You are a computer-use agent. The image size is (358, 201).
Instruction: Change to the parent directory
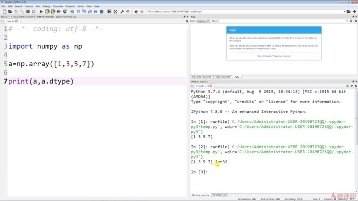[355, 11]
